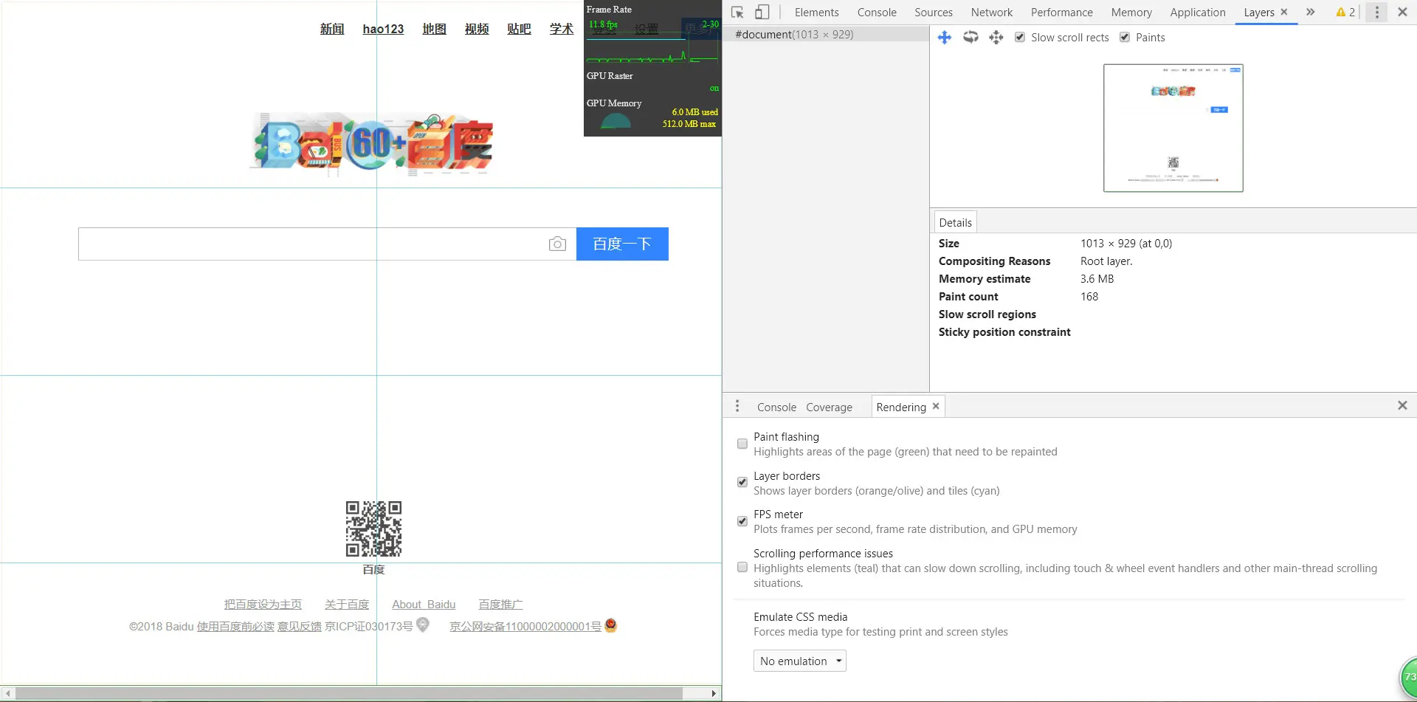
Task: Toggle the device toolbar icon
Action: click(x=762, y=13)
